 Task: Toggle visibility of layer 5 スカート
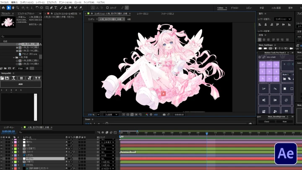tap(1, 152)
